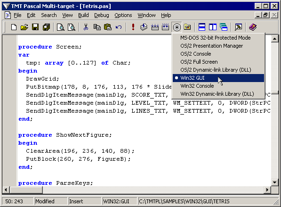
Task: Open the Build menu
Action: pos(83,15)
